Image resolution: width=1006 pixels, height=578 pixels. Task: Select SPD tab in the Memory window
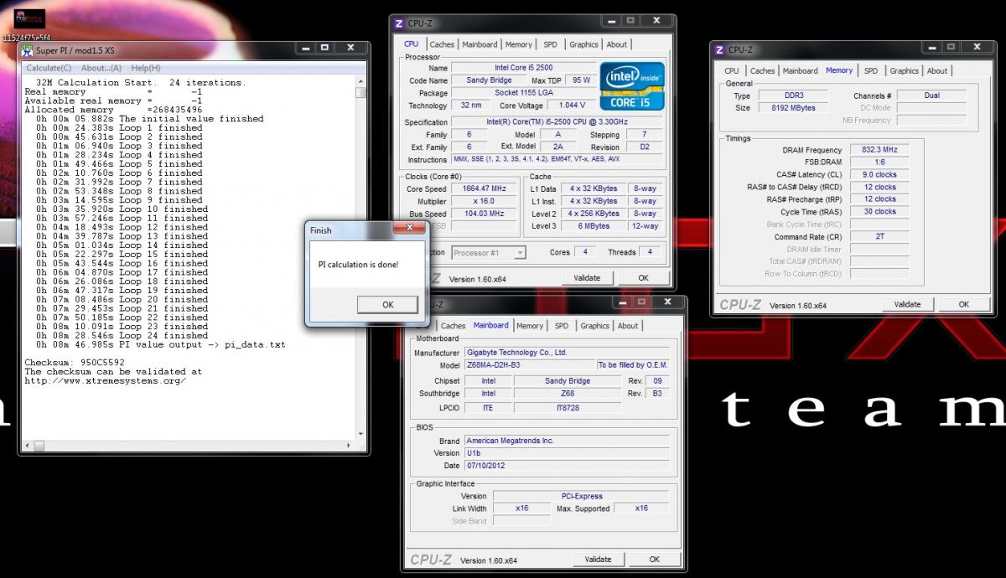[871, 71]
